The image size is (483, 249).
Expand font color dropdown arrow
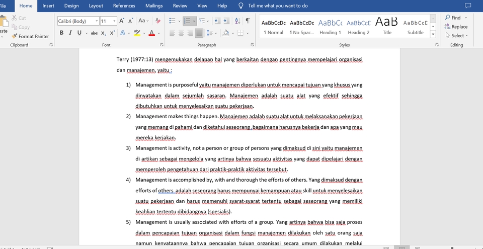point(159,33)
